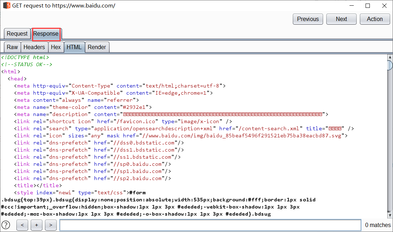Open the search help question mark icon
Image resolution: width=393 pixels, height=232 pixels.
point(6,225)
